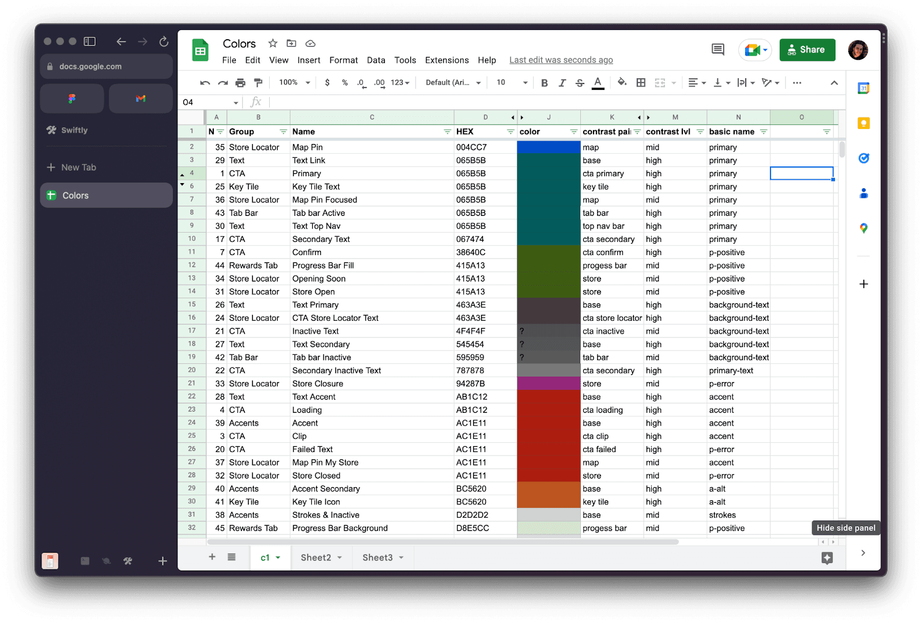Click the green Share button

[807, 50]
